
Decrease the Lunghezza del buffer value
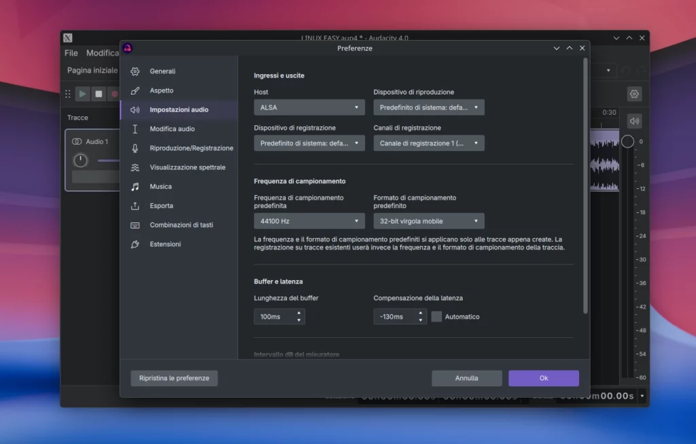299,320
